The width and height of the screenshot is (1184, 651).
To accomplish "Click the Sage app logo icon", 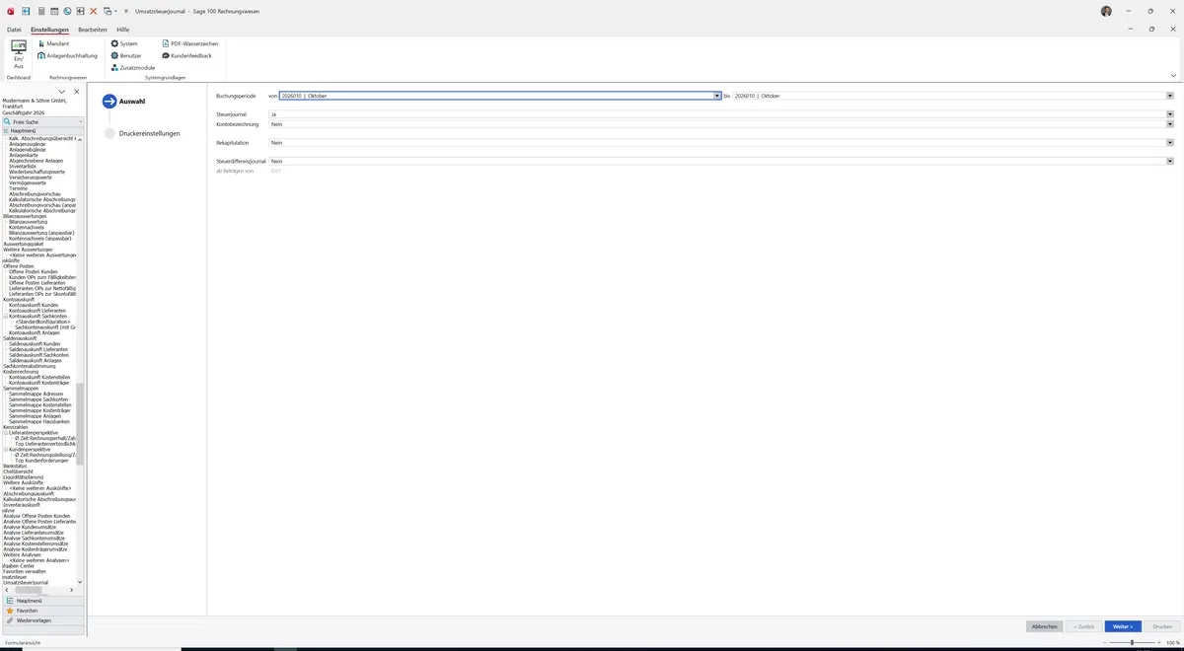I will (9, 11).
